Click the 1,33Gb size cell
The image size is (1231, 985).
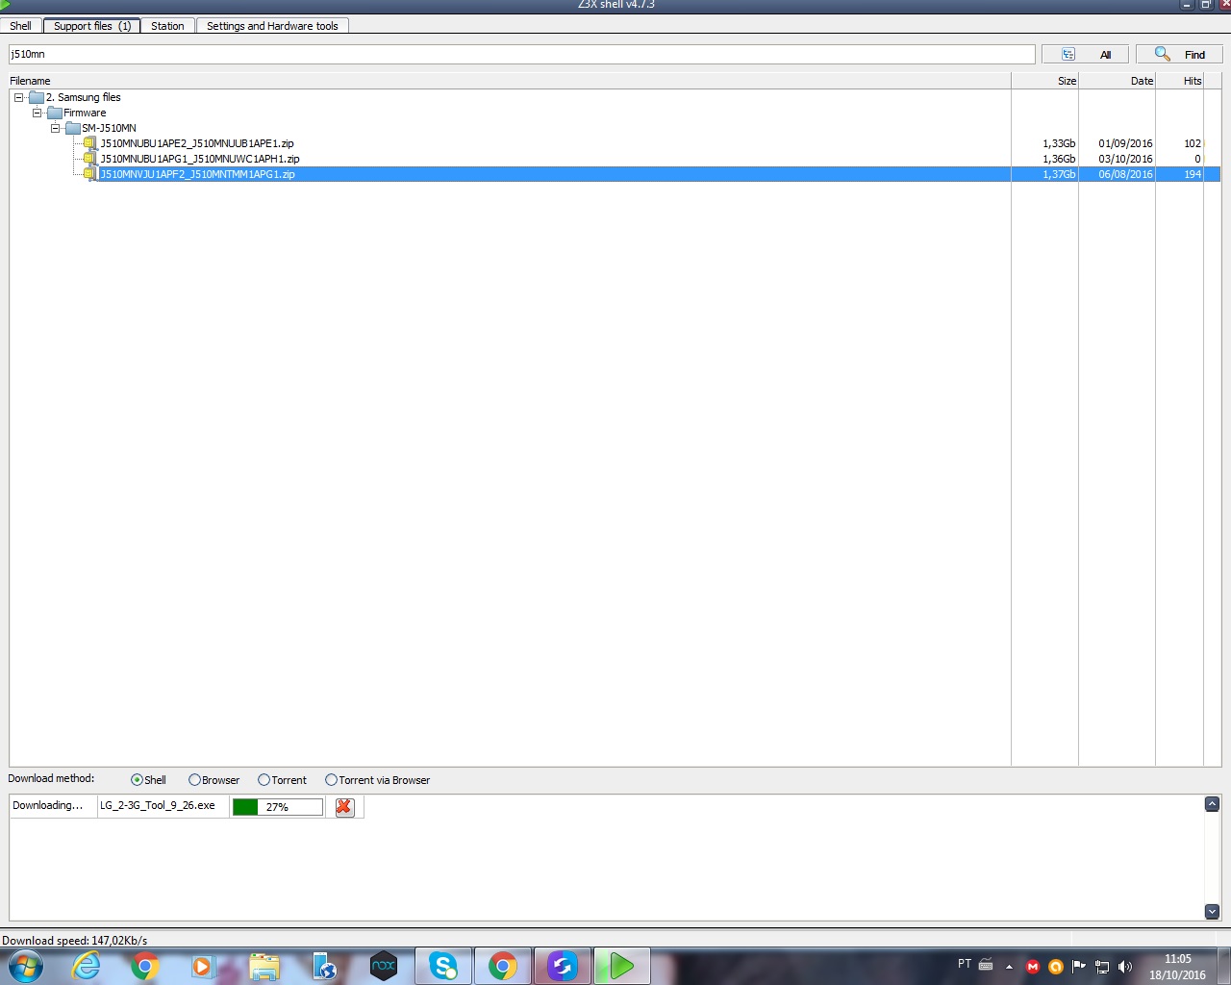(1059, 143)
